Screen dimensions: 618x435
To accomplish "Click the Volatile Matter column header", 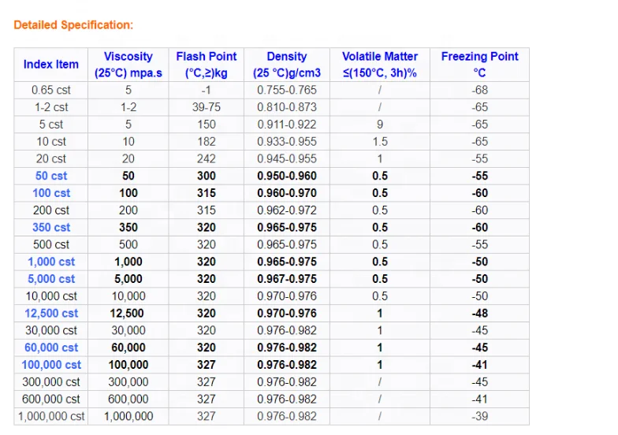I will click(380, 65).
